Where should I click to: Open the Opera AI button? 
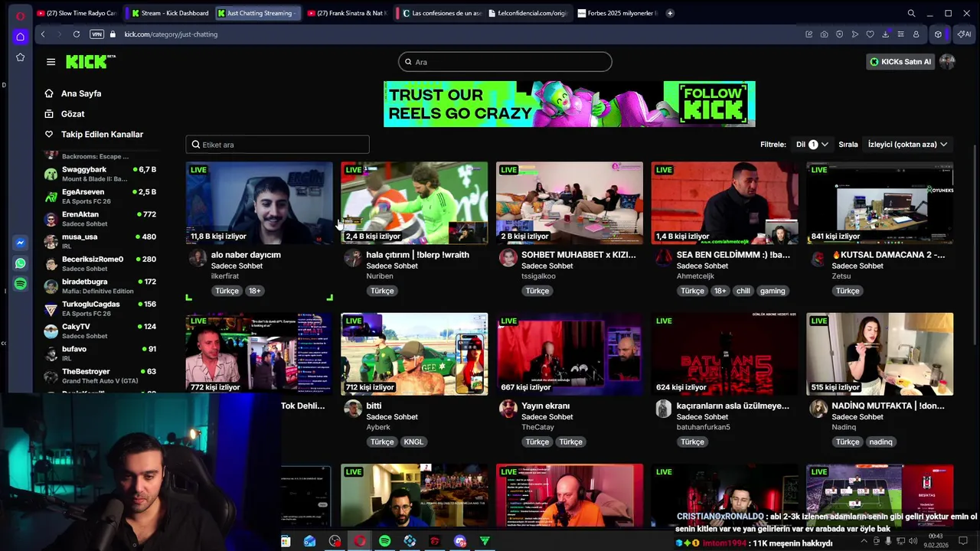tap(964, 34)
